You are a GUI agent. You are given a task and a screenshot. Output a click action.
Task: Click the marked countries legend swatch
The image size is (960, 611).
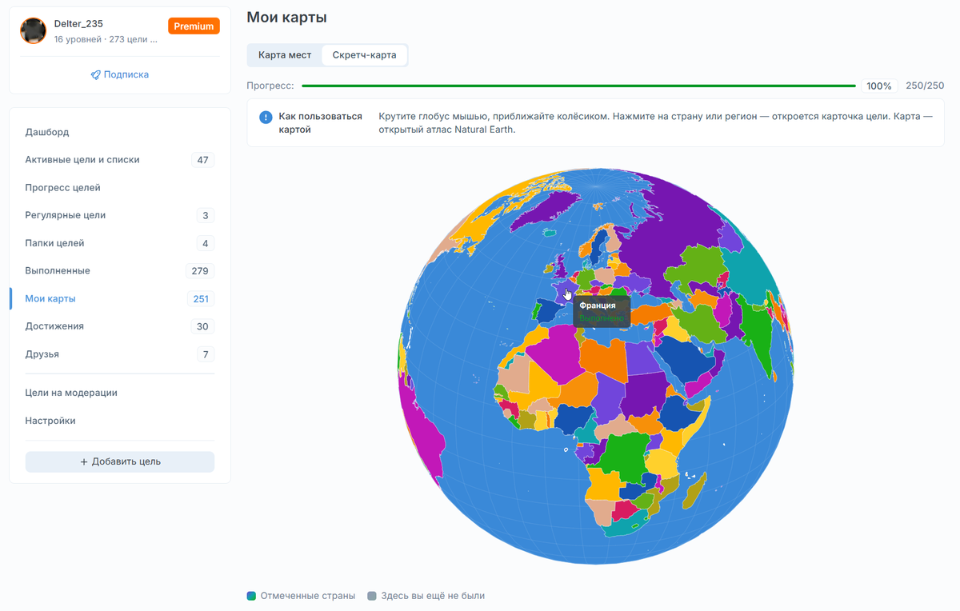[x=251, y=596]
